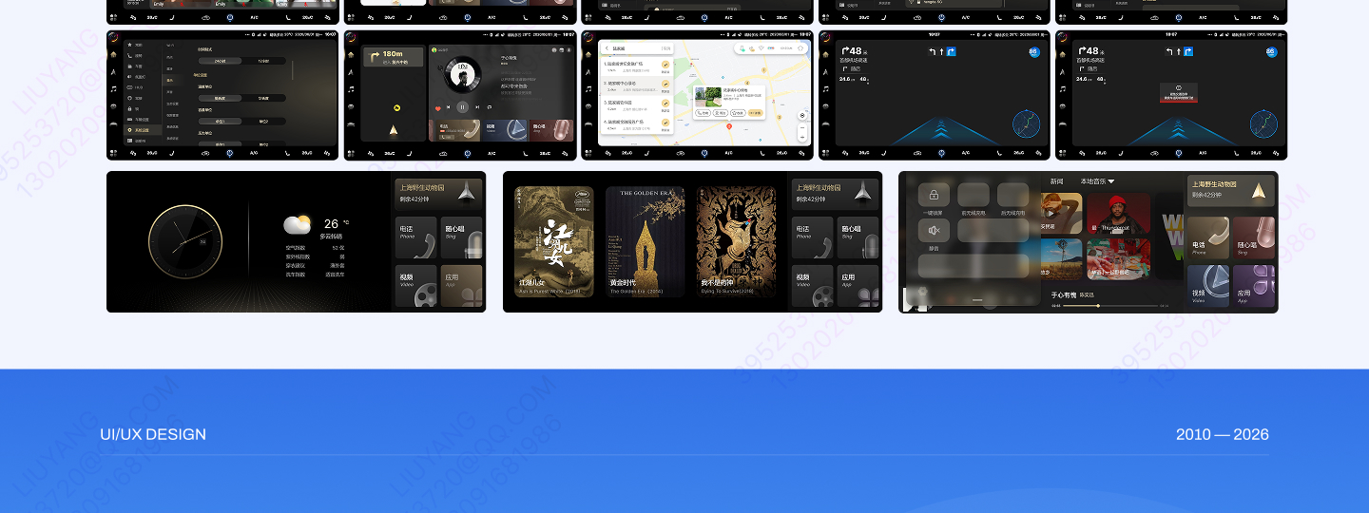The height and width of the screenshot is (513, 1369).
Task: Open the blue 视频 Video tile
Action: coord(1207,285)
